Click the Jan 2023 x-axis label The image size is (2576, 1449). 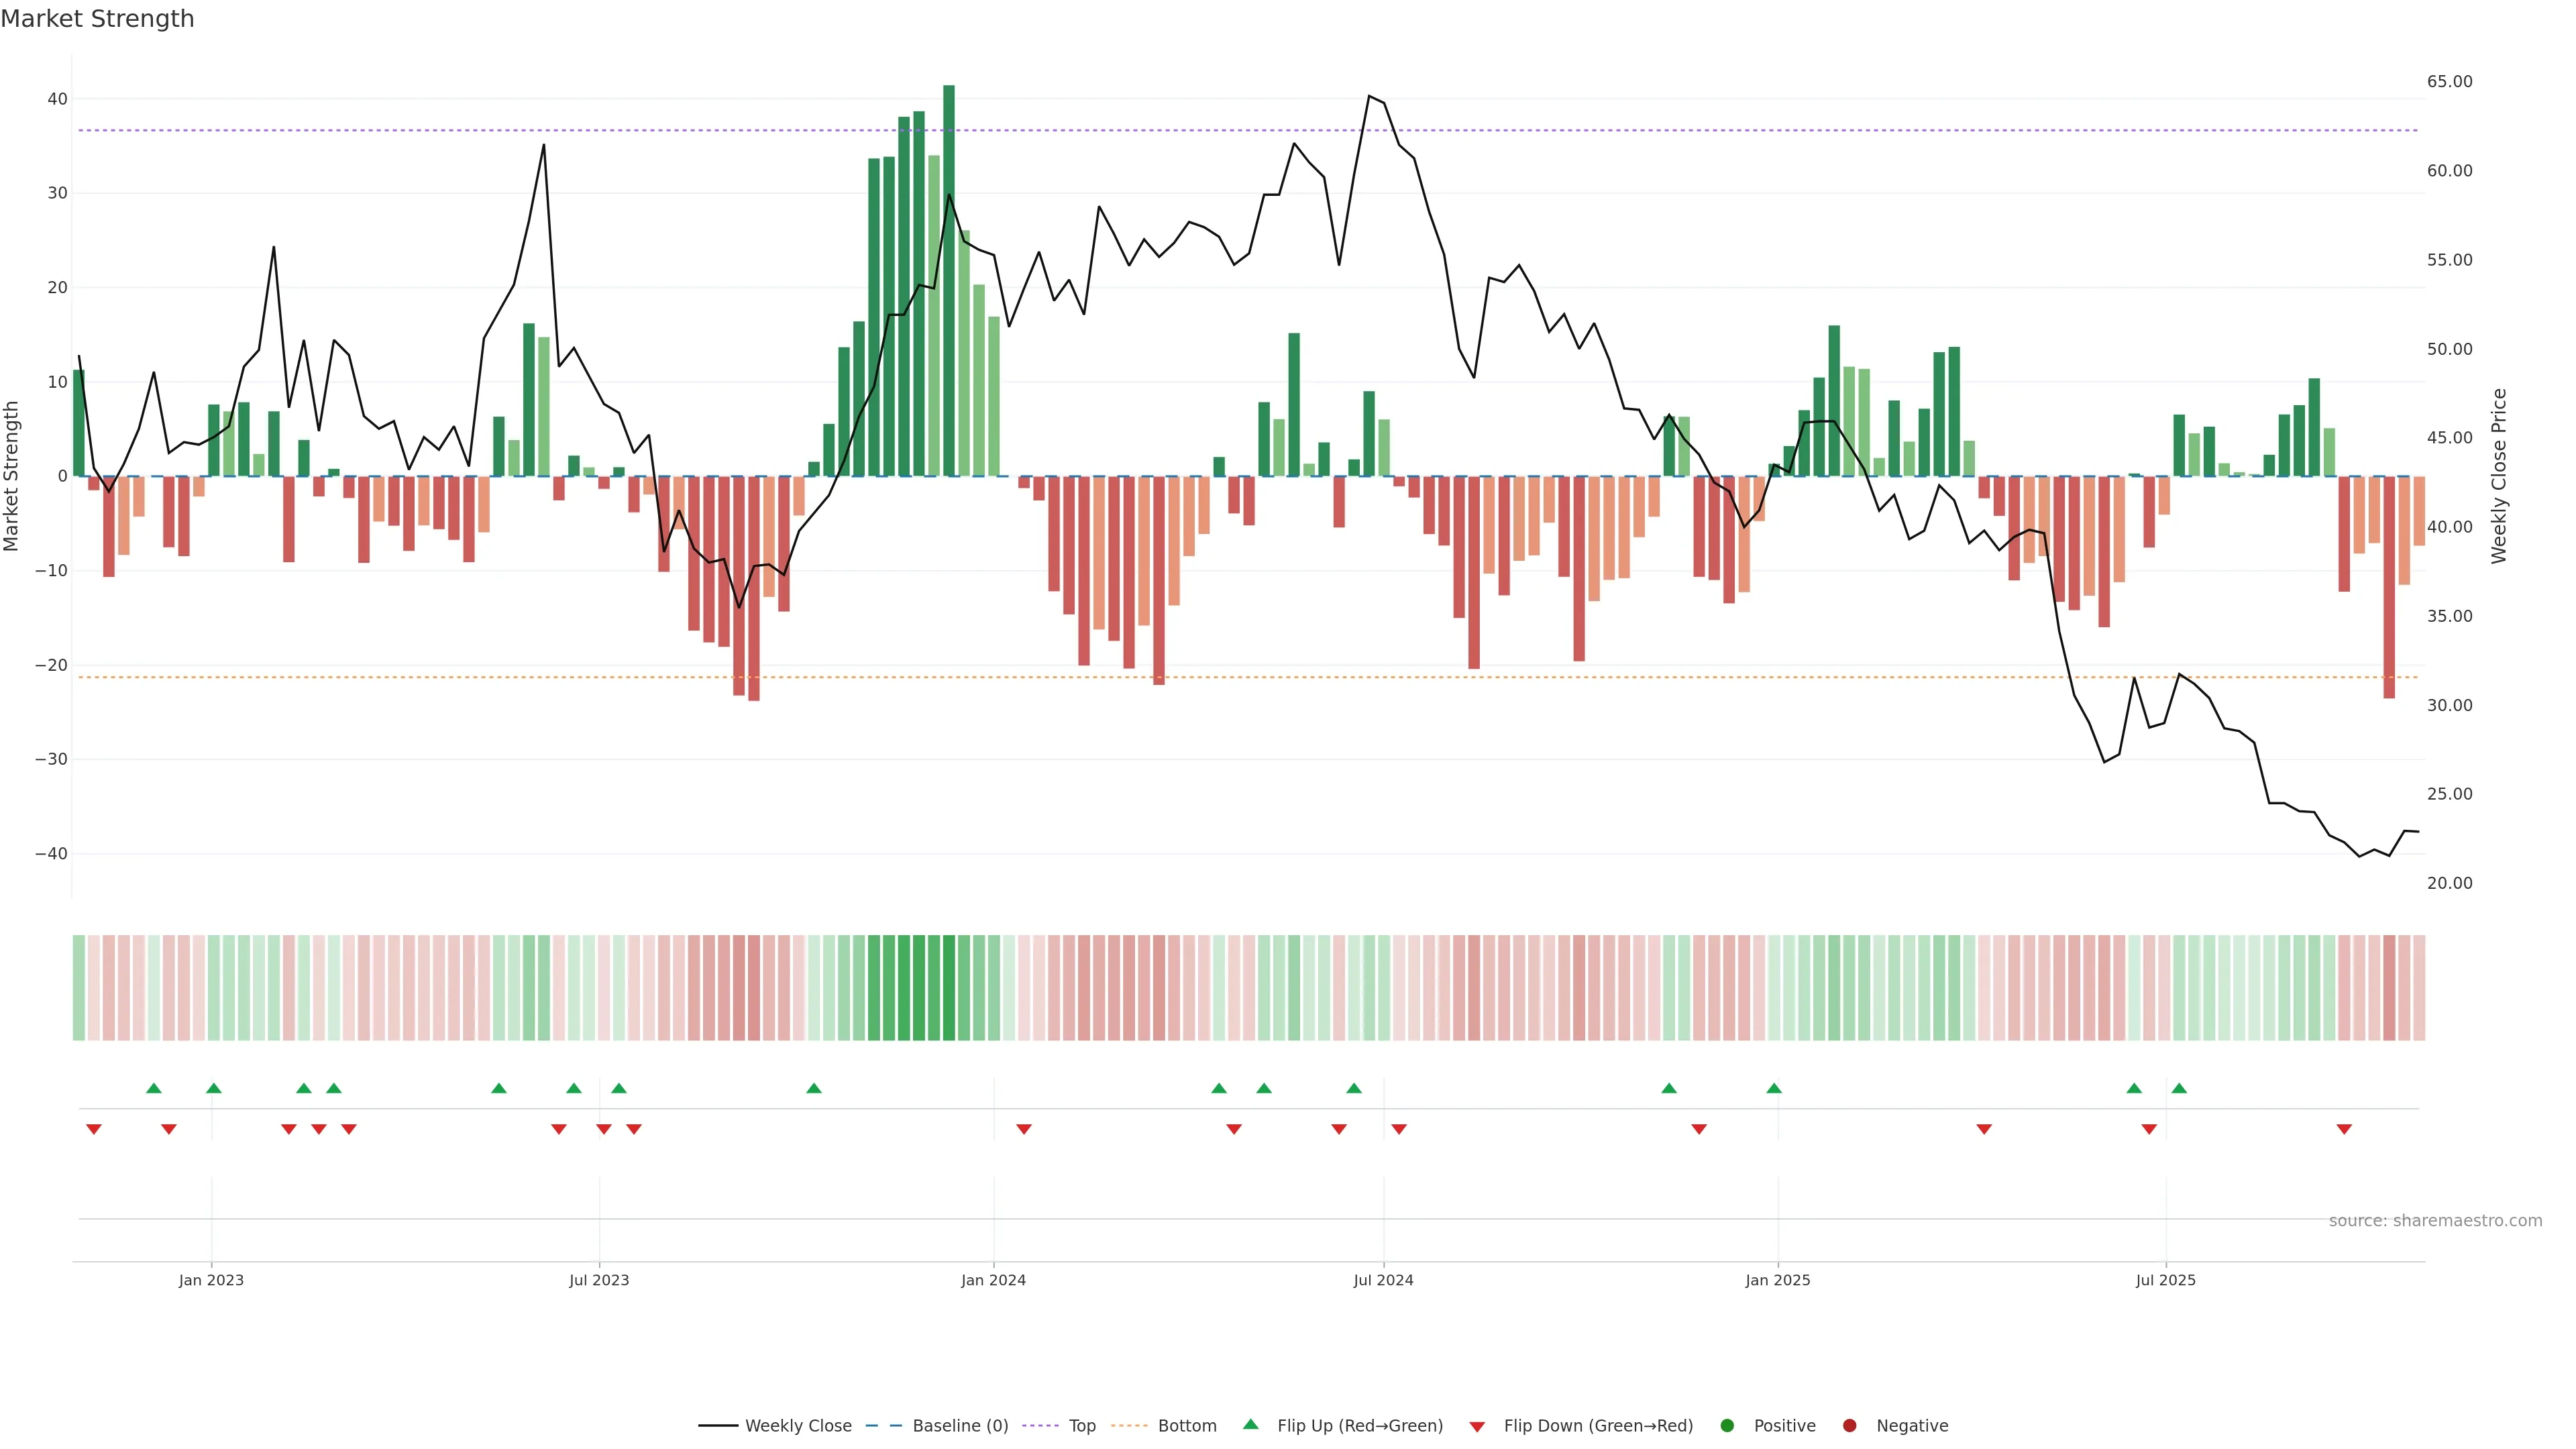211,1280
